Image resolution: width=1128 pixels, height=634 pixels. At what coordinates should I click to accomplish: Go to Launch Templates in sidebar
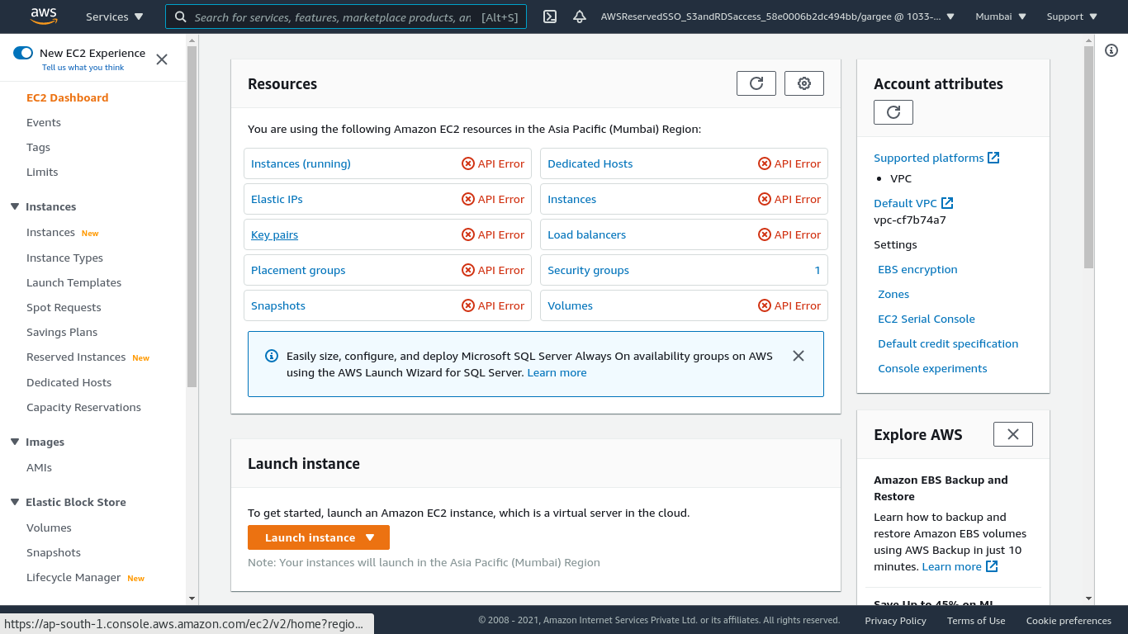click(73, 282)
